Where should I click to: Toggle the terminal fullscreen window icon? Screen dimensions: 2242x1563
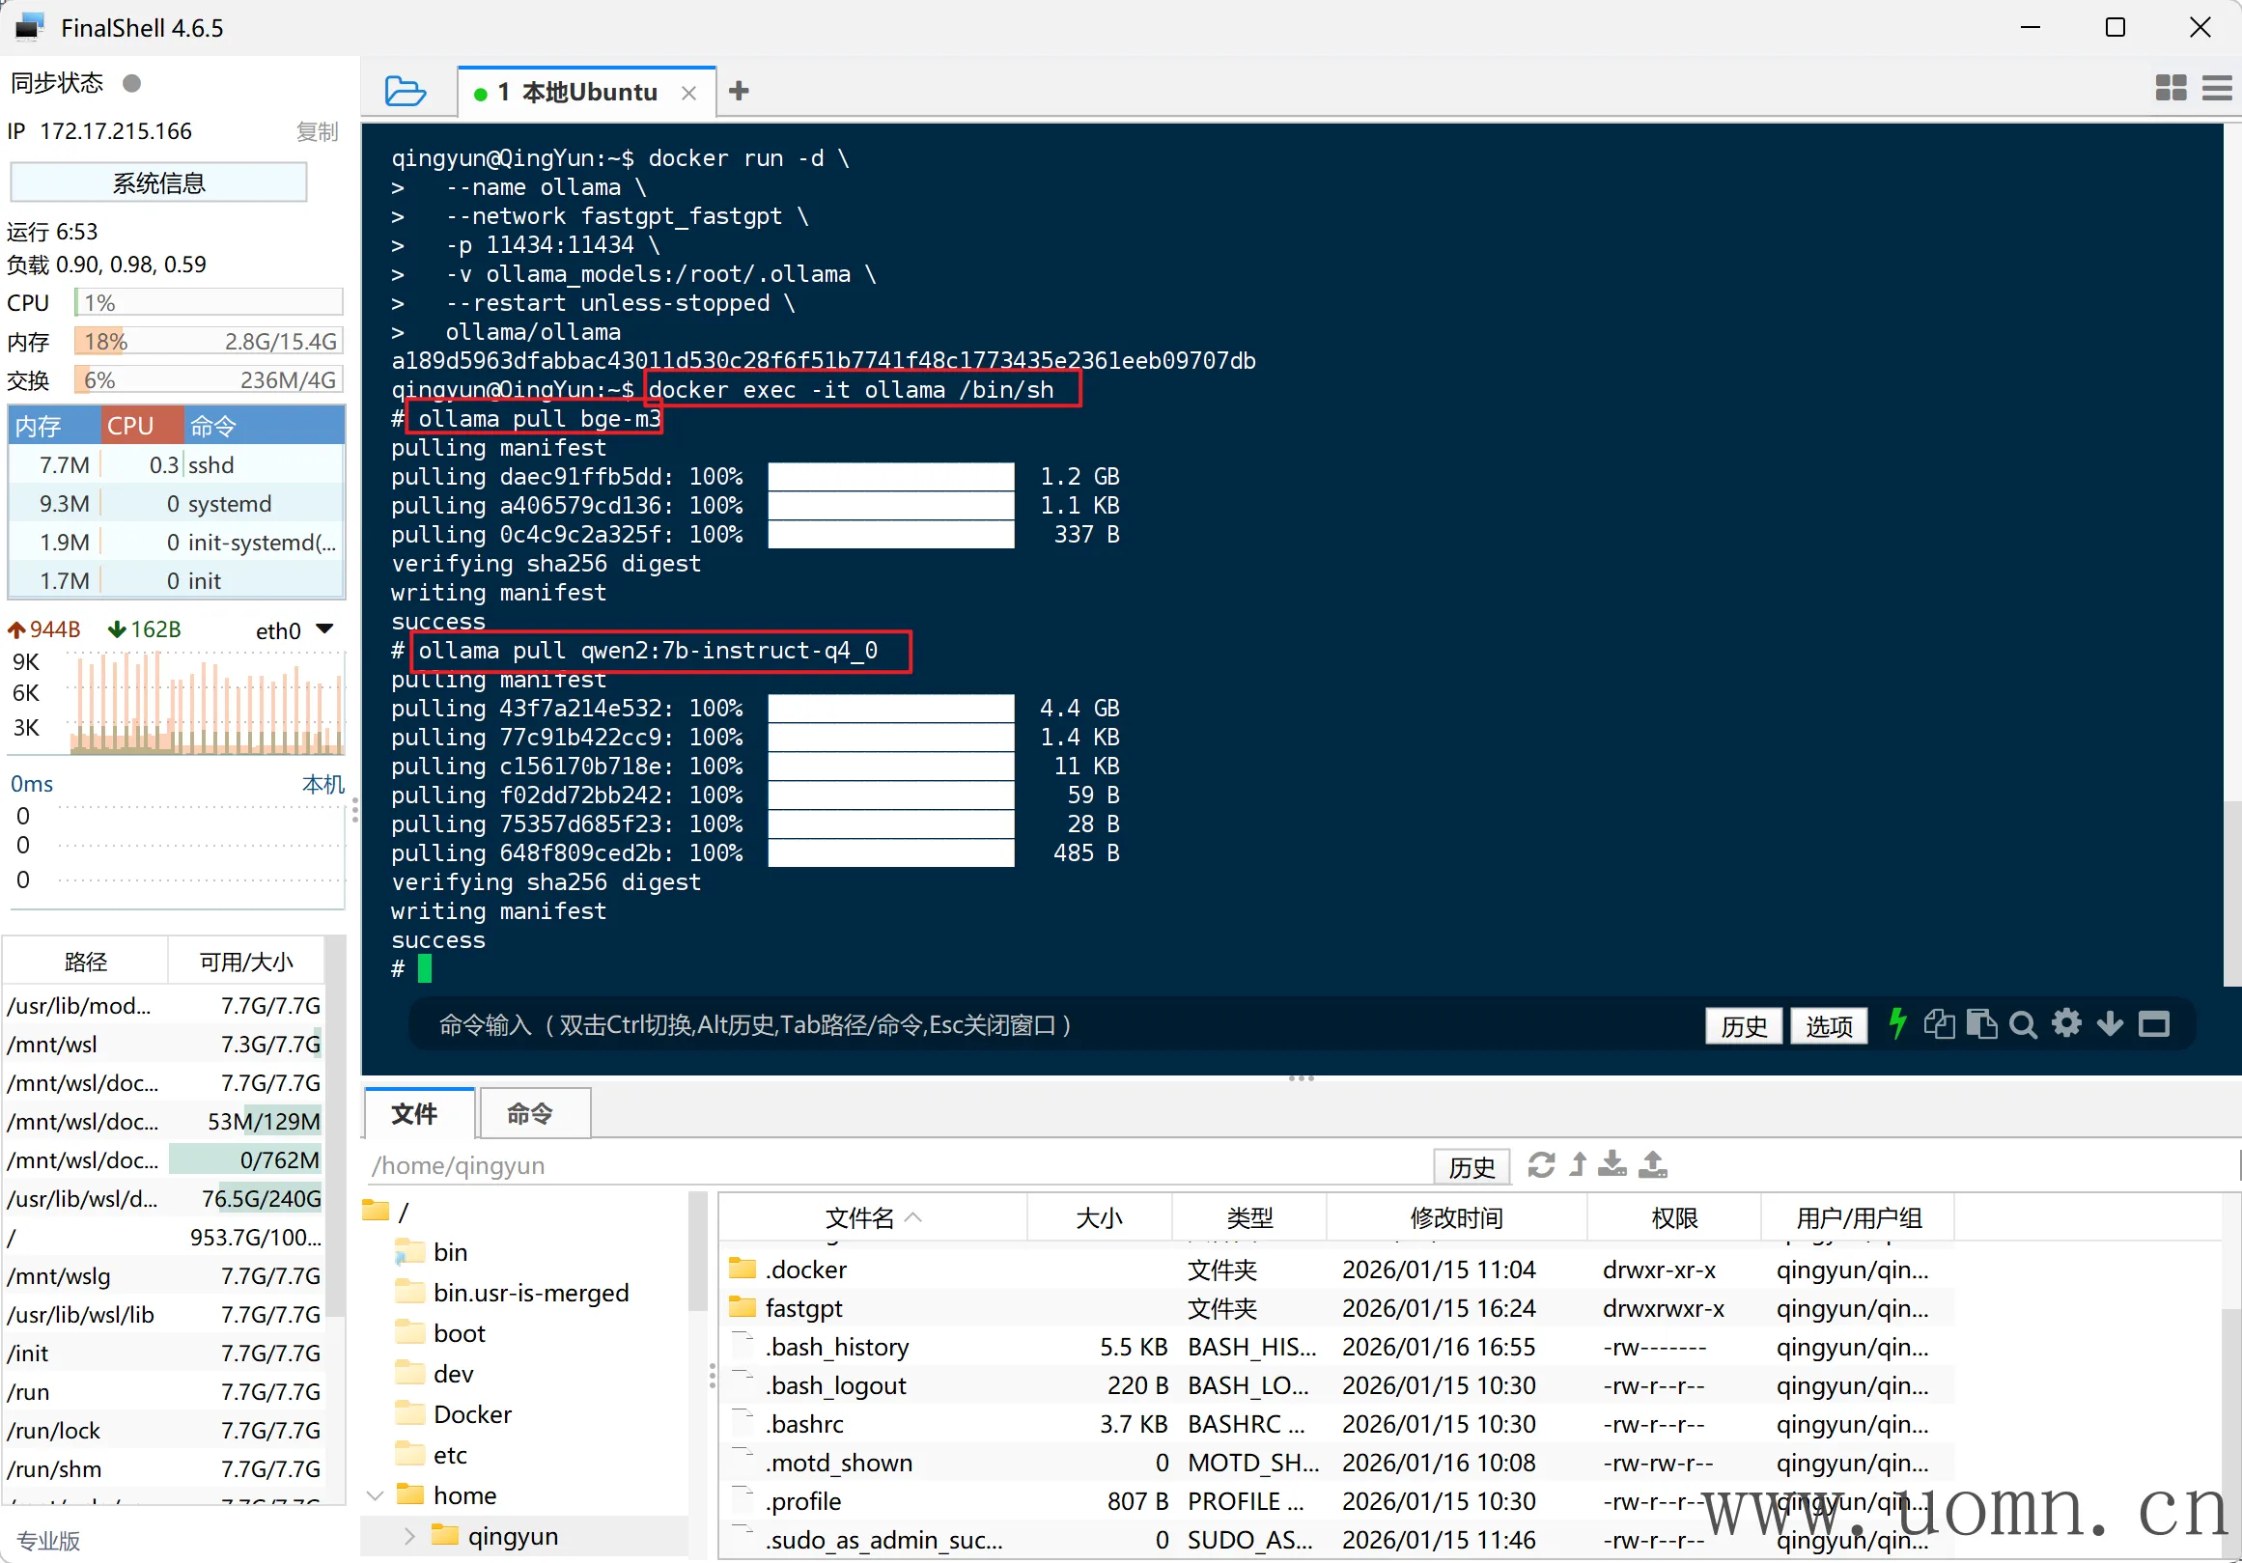tap(2153, 1024)
